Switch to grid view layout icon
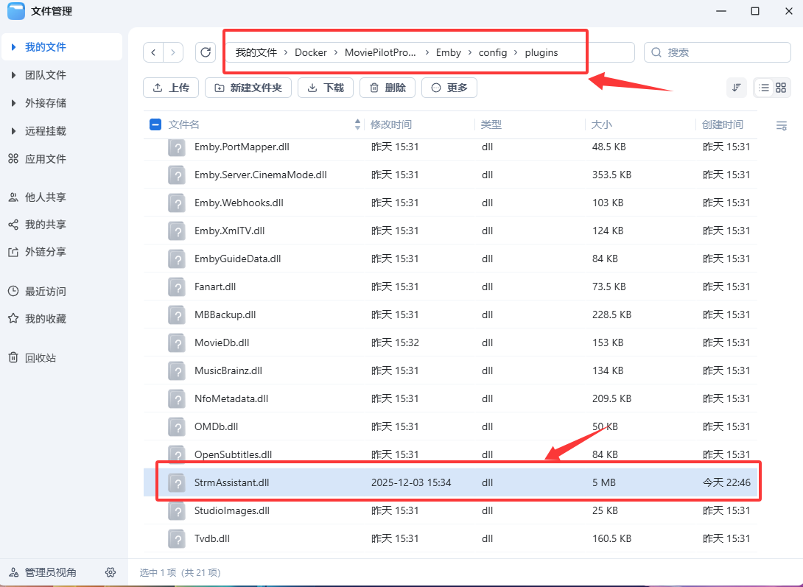The height and width of the screenshot is (587, 803). [781, 88]
